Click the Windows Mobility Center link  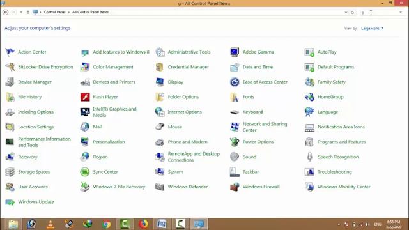(344, 187)
